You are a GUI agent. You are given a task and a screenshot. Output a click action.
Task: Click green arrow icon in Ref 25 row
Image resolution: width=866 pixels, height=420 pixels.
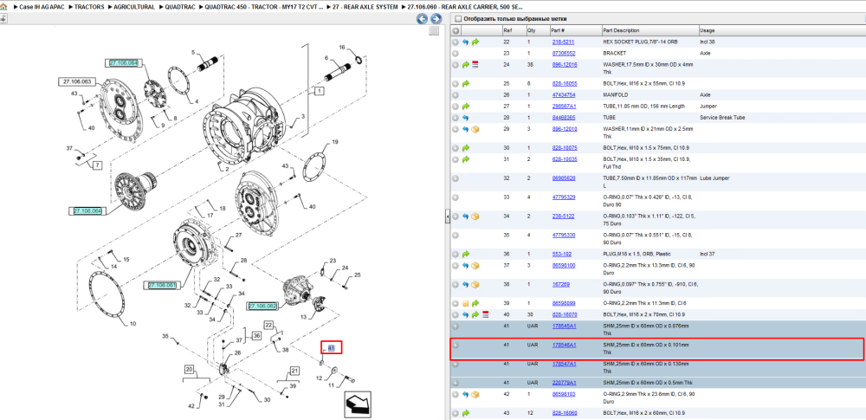click(x=466, y=84)
